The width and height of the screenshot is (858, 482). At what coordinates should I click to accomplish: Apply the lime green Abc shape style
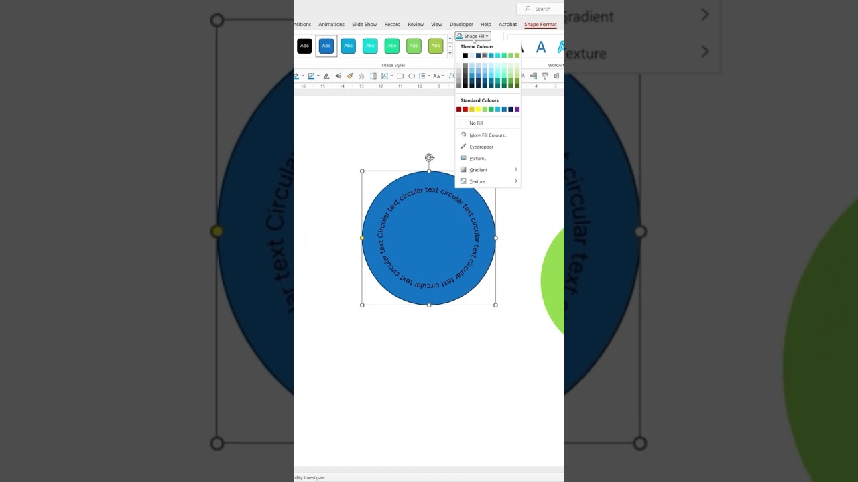(x=436, y=46)
